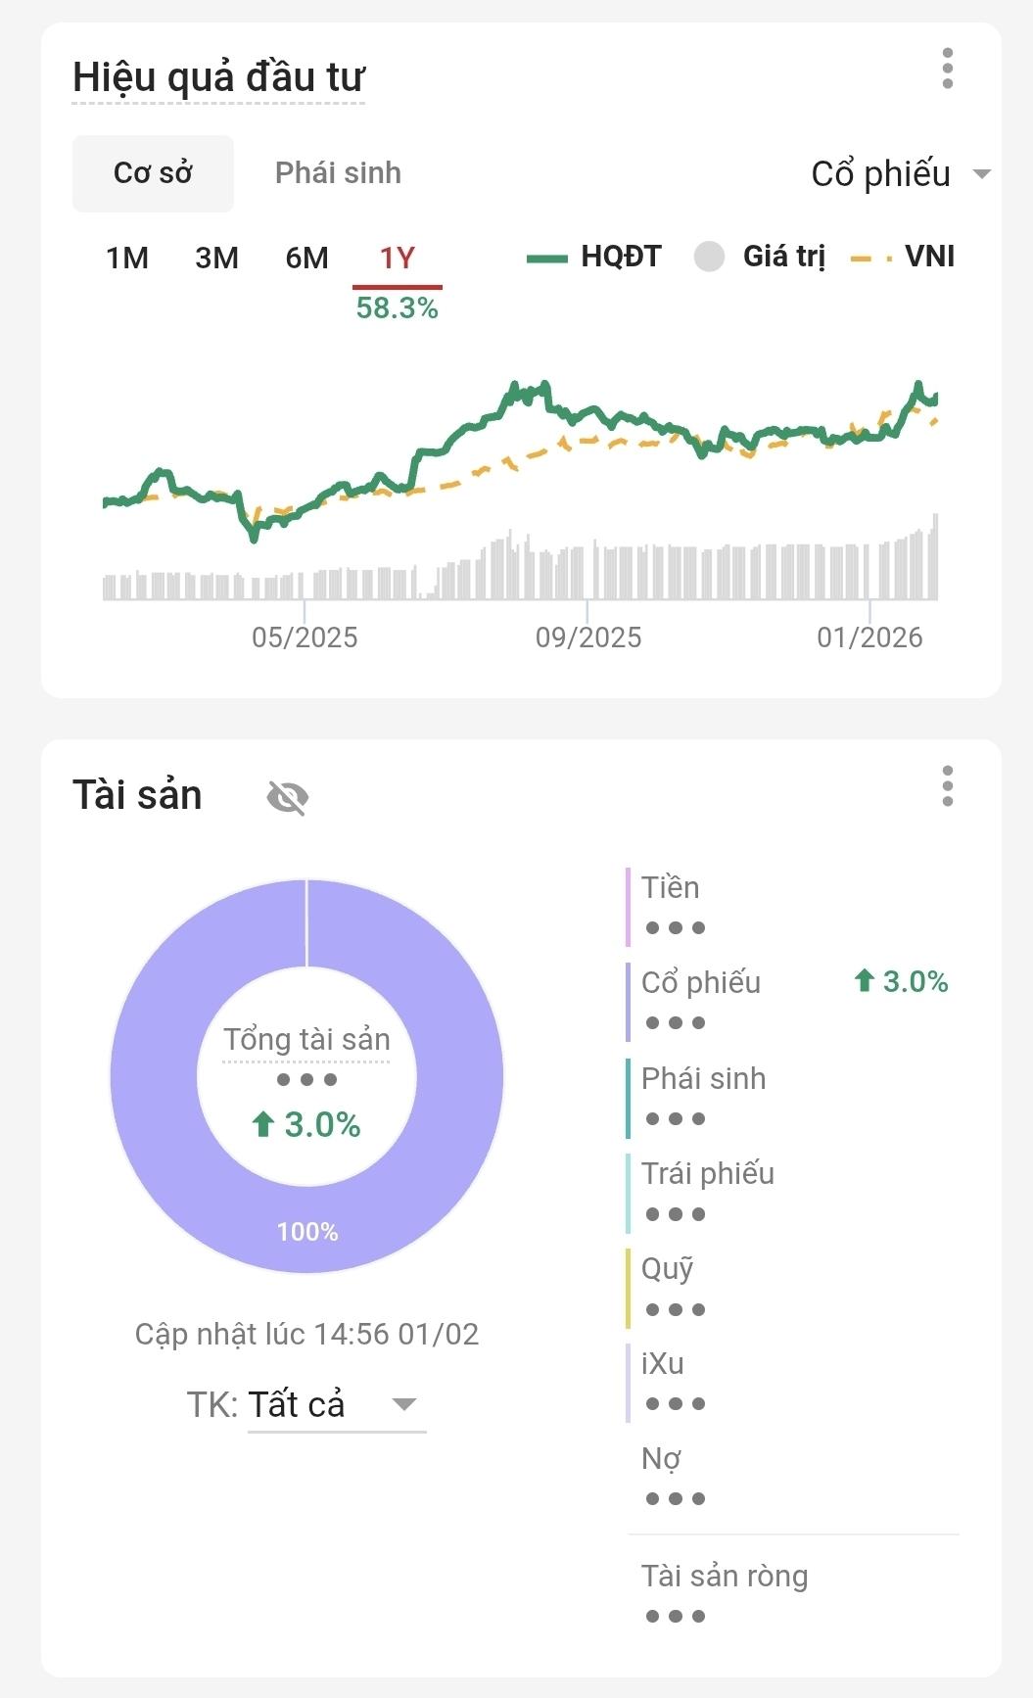Click the Hiệu quả đầu tư title
Screen dimensions: 1033x1698
click(218, 77)
